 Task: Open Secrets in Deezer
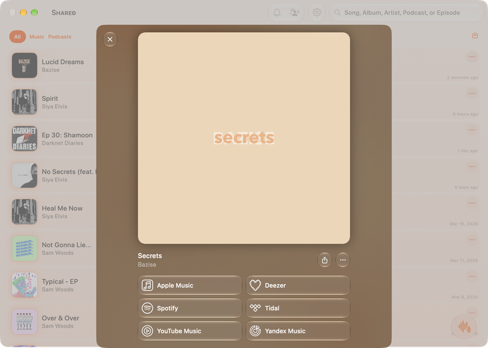coord(298,285)
